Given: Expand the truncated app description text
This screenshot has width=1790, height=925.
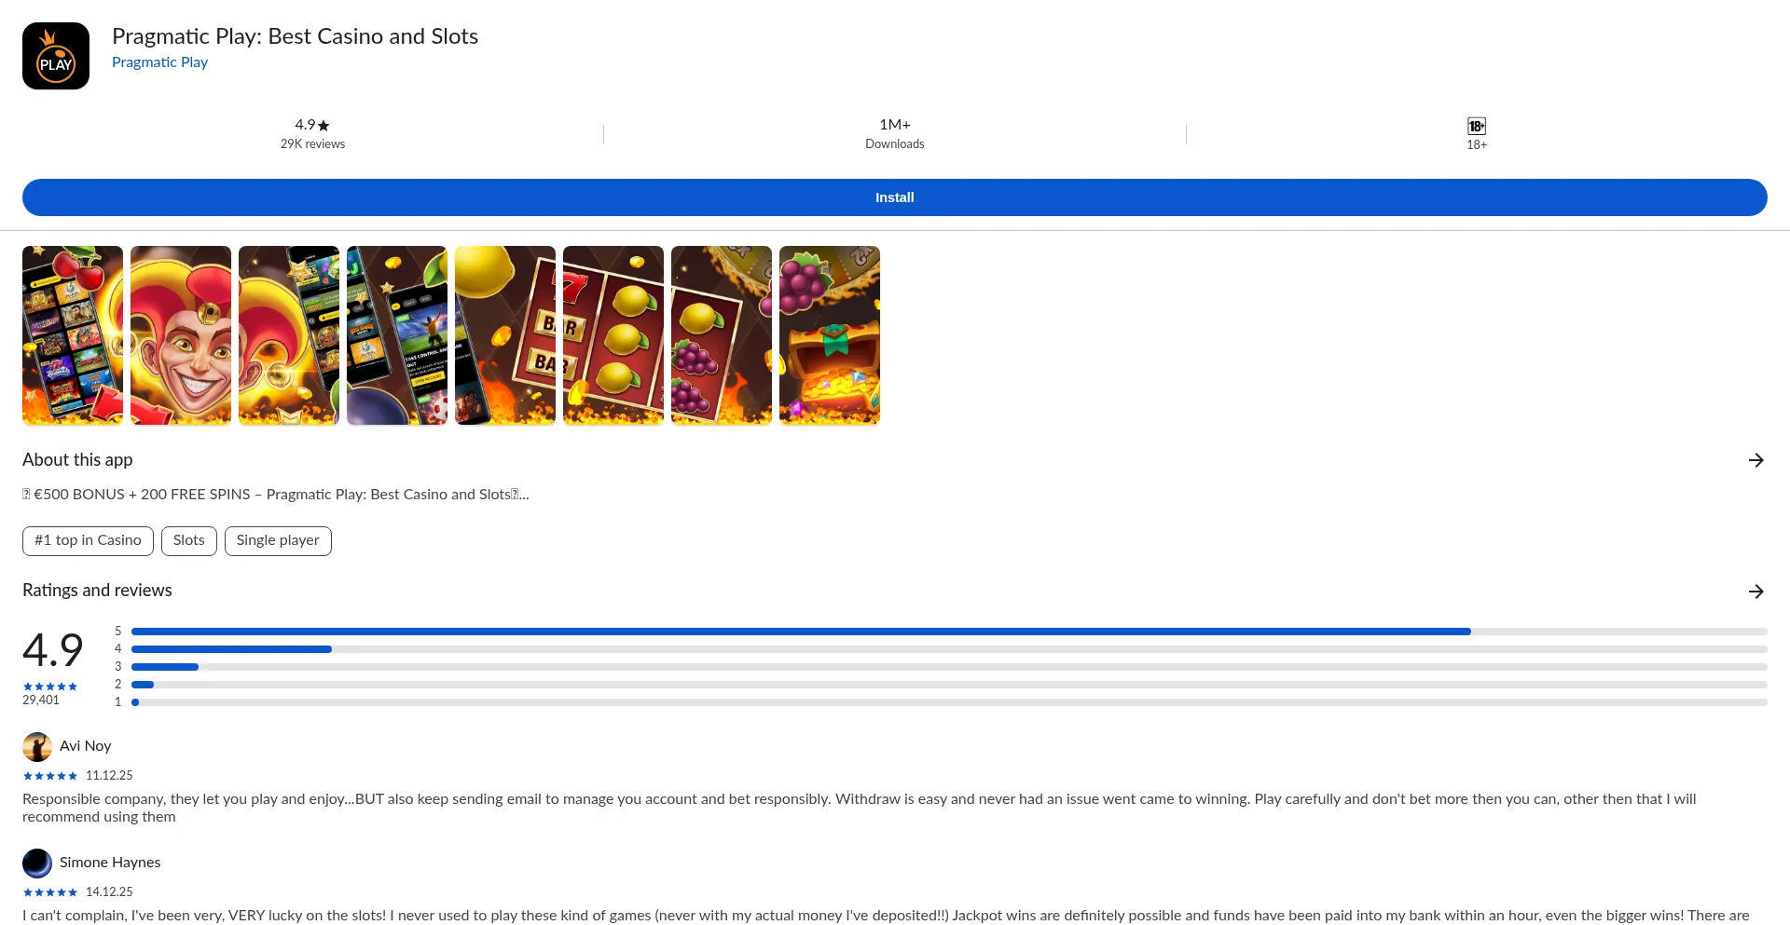Looking at the screenshot, I should pos(274,495).
